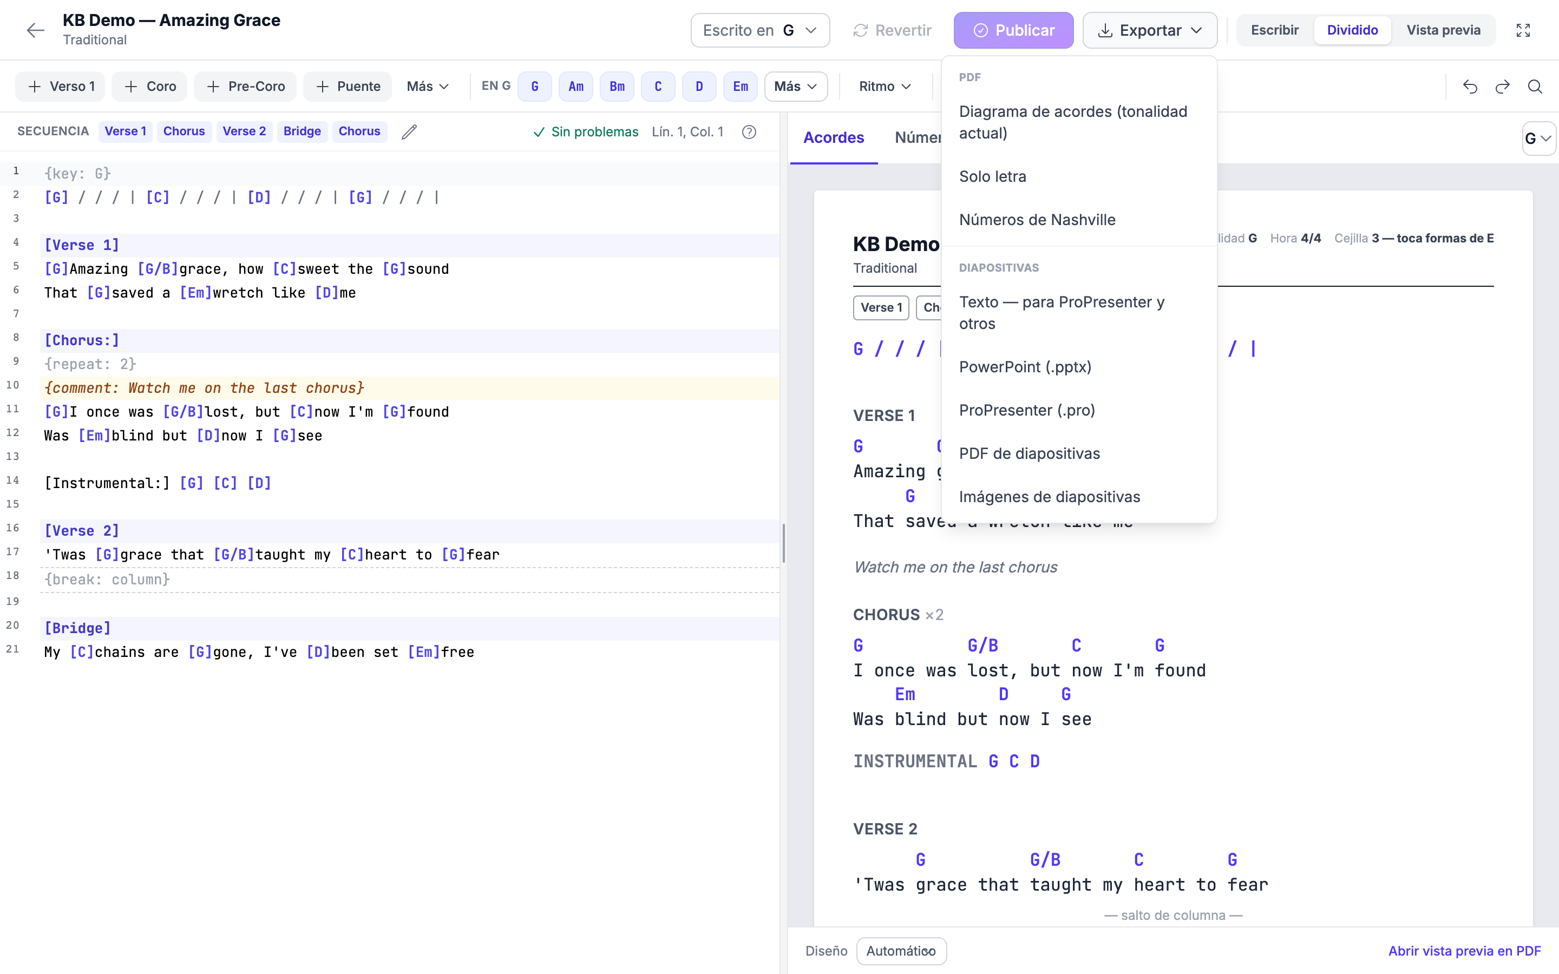Open the preview key G selector
The image size is (1559, 974).
tap(1538, 139)
